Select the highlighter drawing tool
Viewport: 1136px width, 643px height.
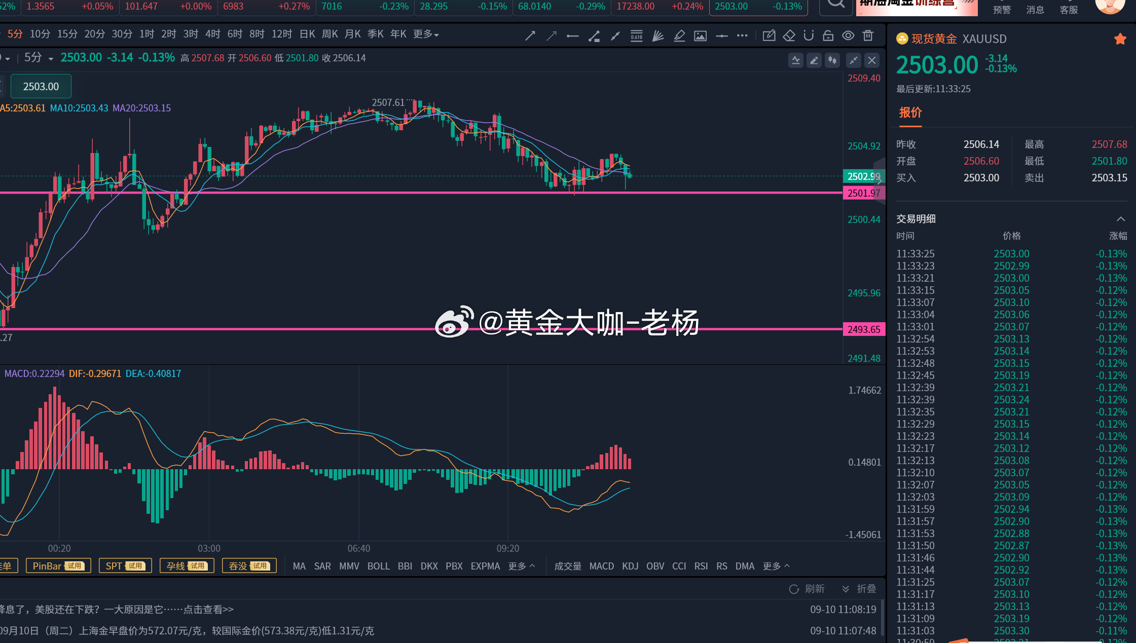click(679, 35)
